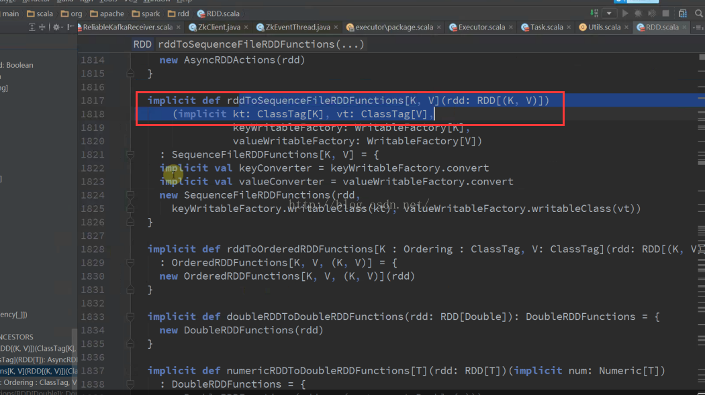Switch to the executor\package.scala tab
Screen dimensions: 705x395
(394, 27)
